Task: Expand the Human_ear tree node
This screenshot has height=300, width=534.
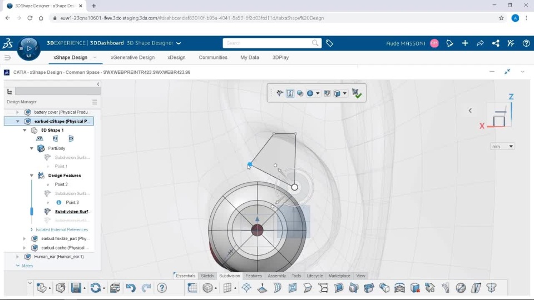Action: 17,257
